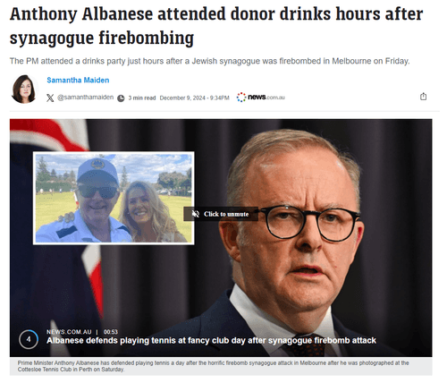The image size is (447, 383).
Task: Open Samantha Maiden's author profile photo
Action: [x=23, y=89]
